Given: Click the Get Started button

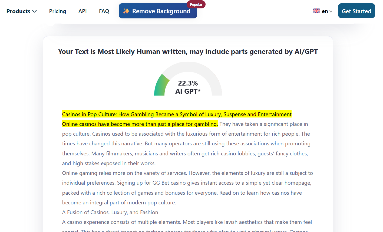Looking at the screenshot, I should [x=356, y=11].
